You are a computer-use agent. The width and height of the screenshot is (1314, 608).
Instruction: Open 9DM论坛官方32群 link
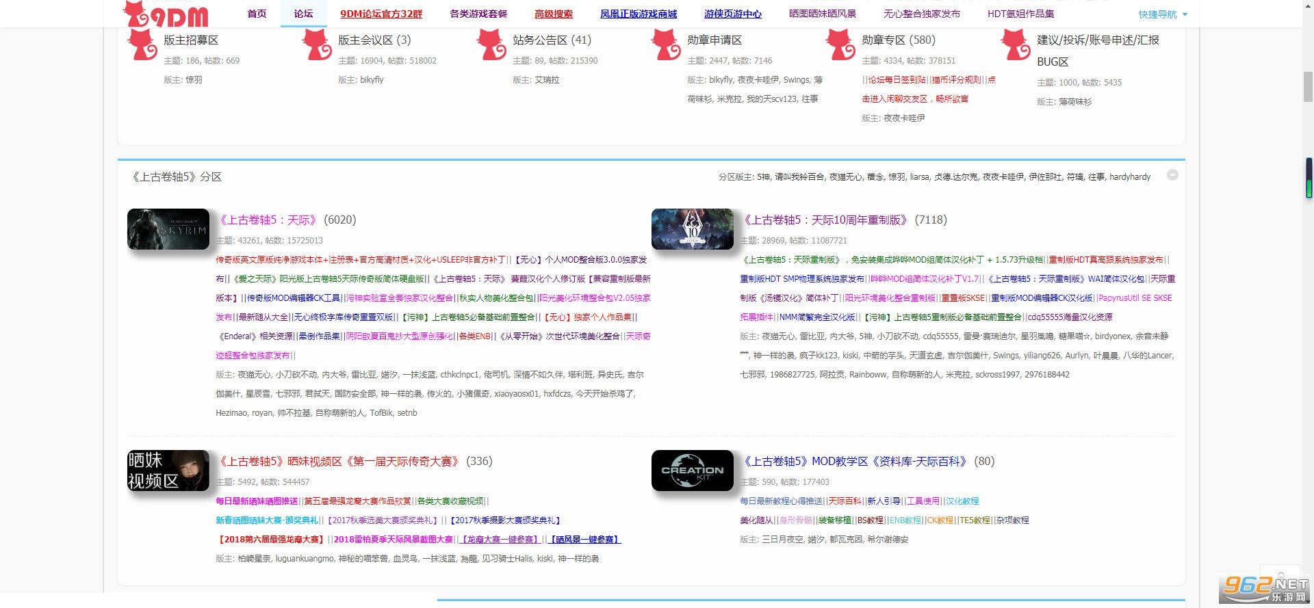point(381,14)
